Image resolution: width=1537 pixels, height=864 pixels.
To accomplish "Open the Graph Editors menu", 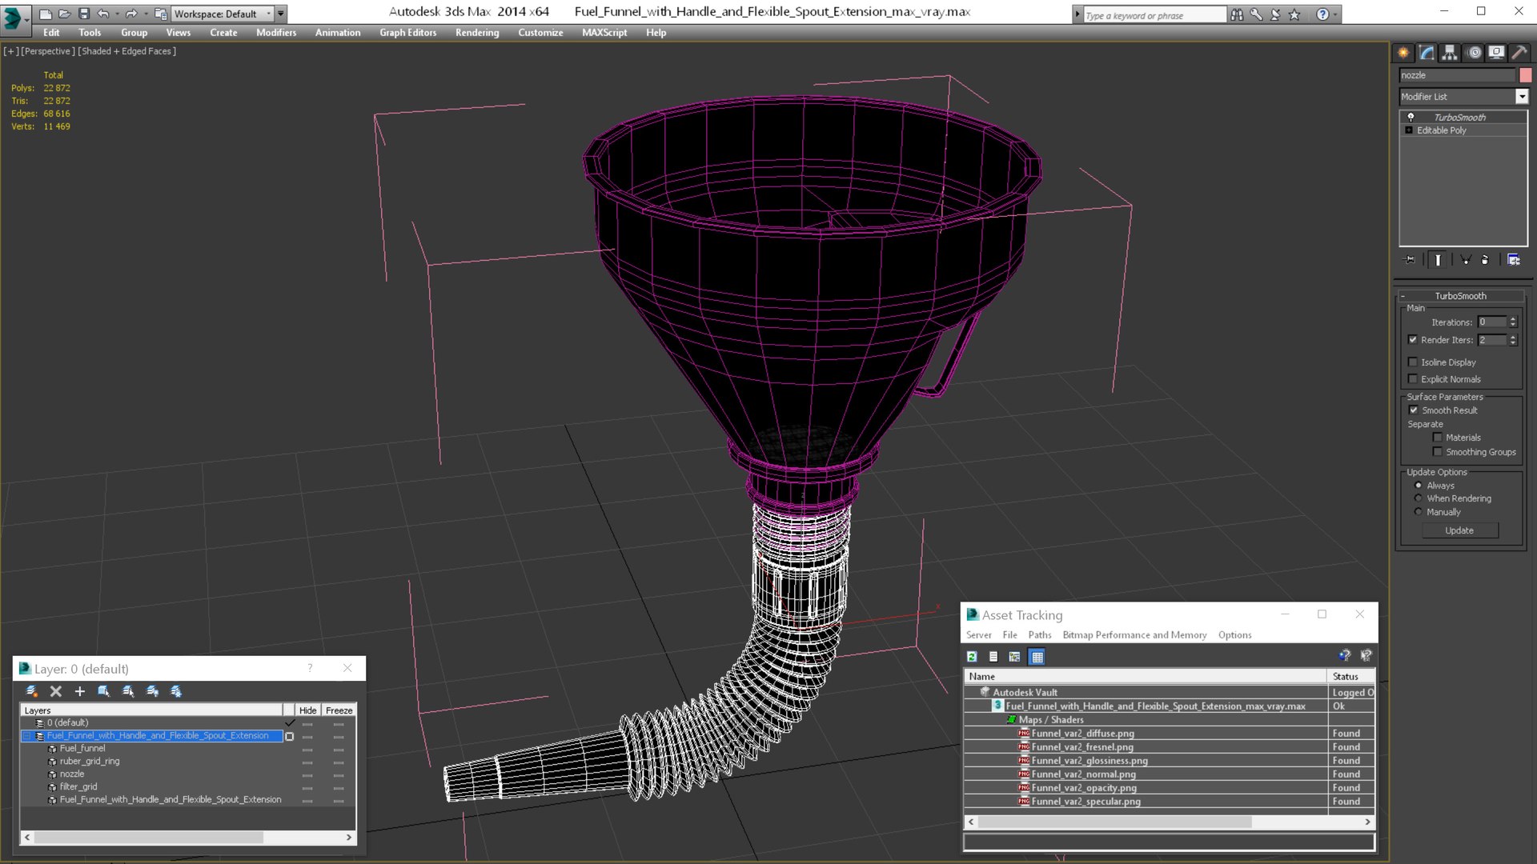I will [x=407, y=33].
